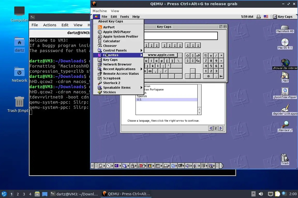Collapse the control strip end tab
Viewport: 298px width, 198px height.
tap(221, 166)
